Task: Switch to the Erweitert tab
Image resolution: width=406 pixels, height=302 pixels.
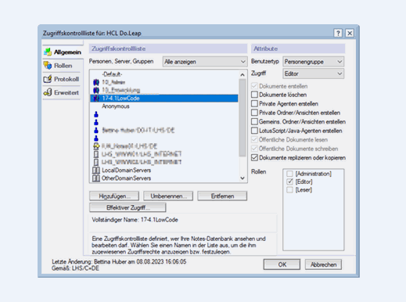Action: coord(62,92)
